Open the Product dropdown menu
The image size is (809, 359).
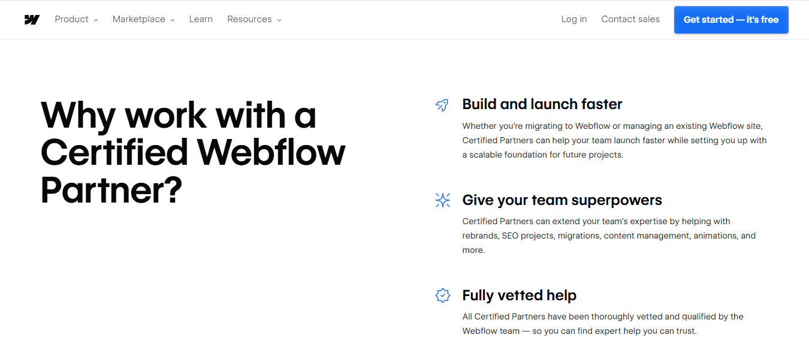point(76,19)
